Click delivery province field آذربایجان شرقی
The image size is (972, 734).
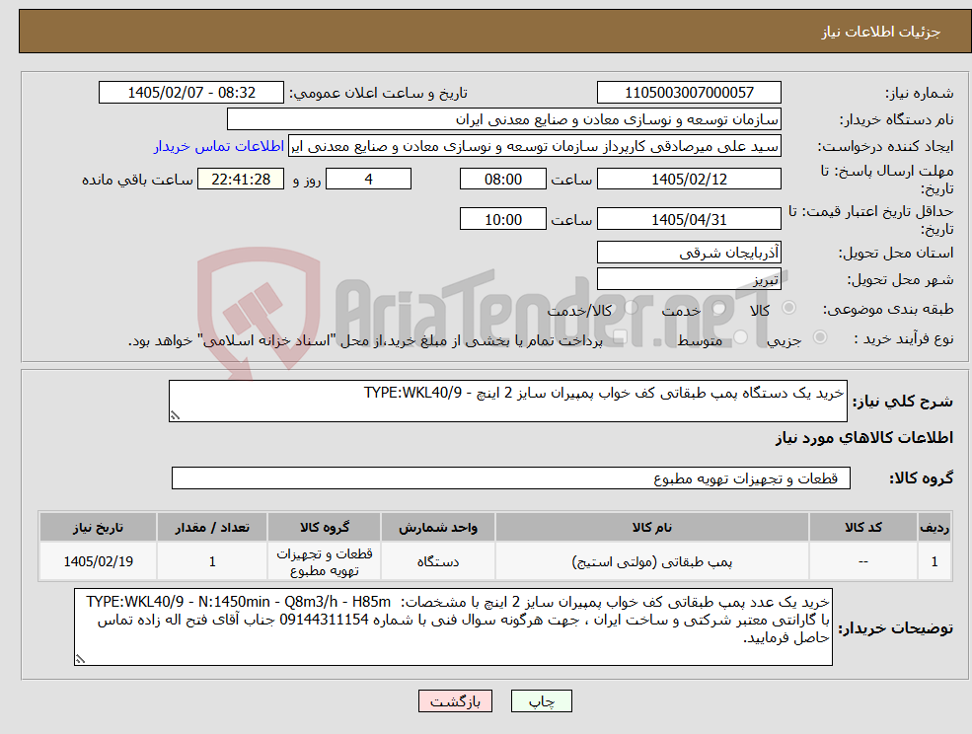pos(689,253)
